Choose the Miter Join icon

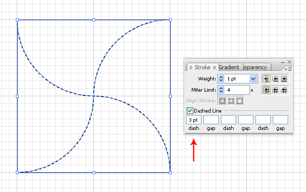pos(266,90)
